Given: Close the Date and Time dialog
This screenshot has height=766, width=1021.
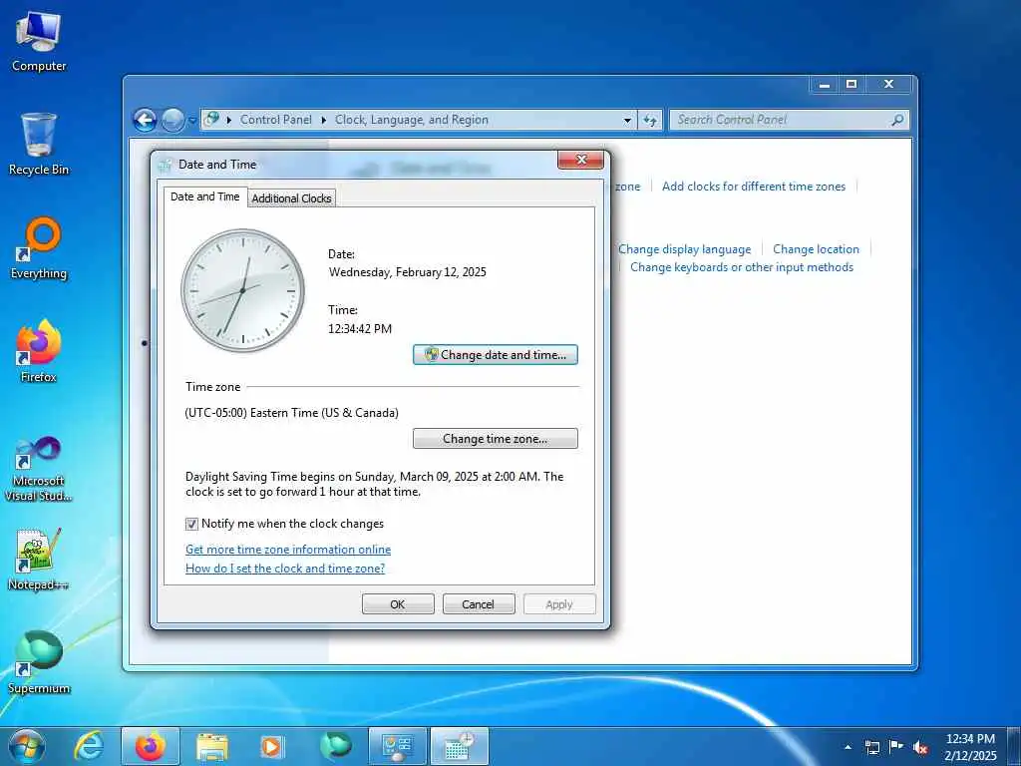Looking at the screenshot, I should click(x=581, y=160).
